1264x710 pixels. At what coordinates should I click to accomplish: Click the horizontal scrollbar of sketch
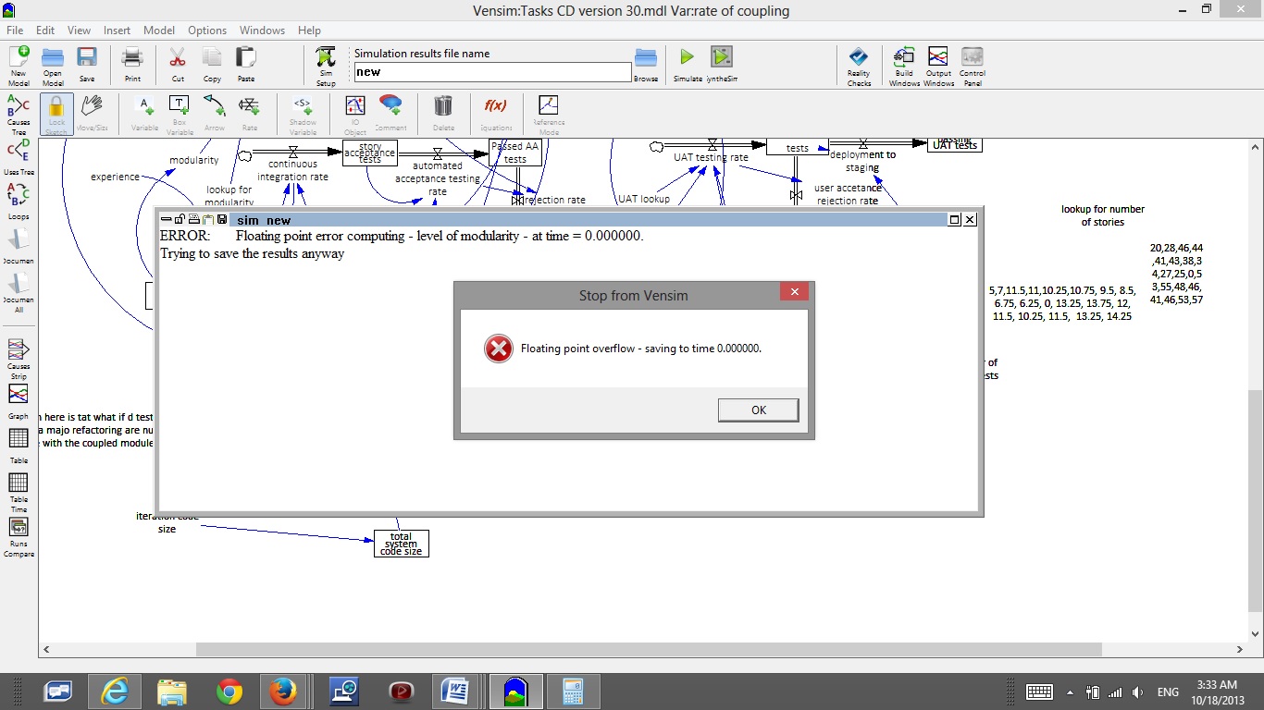click(648, 650)
